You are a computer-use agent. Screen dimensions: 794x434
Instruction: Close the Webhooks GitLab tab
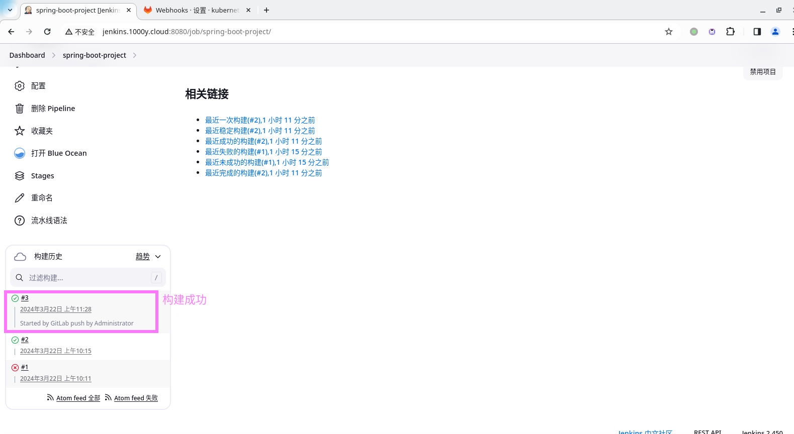coord(248,10)
